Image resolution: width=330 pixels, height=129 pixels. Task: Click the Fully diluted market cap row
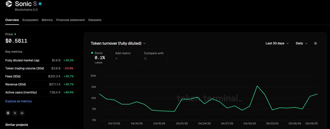[40, 60]
